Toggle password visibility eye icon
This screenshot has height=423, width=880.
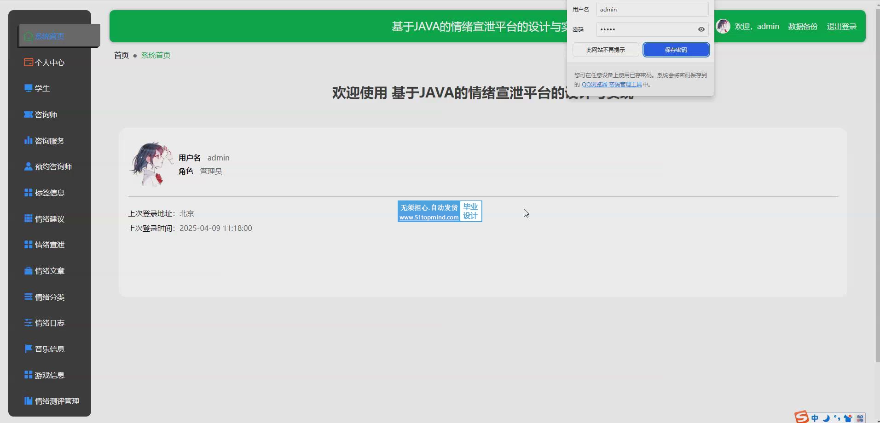point(701,29)
